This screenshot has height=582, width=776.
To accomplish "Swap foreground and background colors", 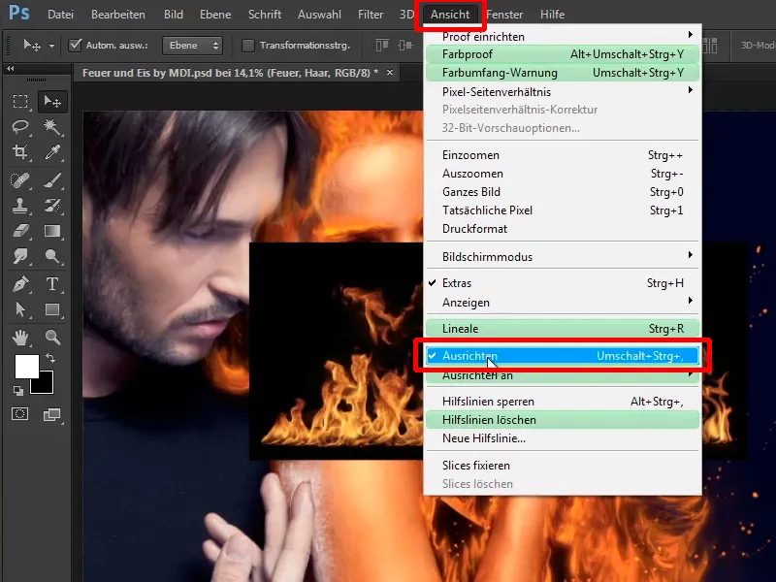I will [50, 357].
